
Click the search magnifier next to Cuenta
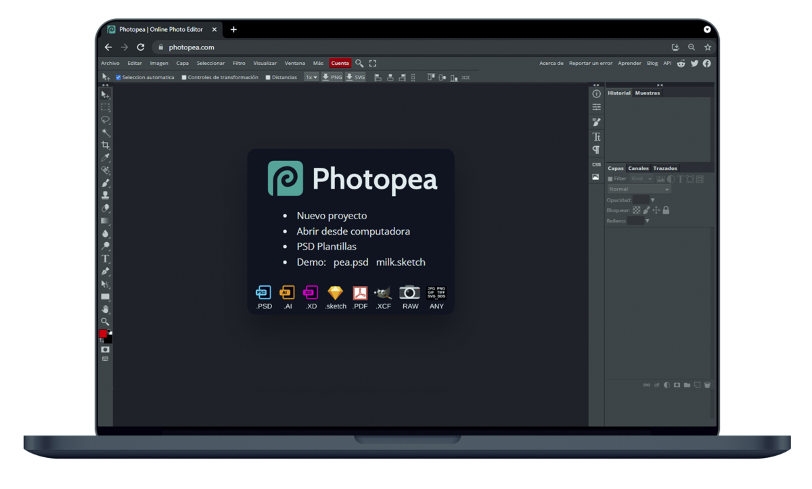(x=359, y=63)
